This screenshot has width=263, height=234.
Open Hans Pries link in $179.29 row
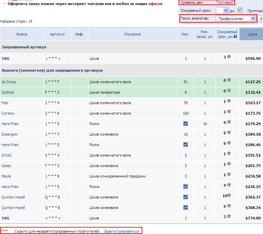click(10, 124)
